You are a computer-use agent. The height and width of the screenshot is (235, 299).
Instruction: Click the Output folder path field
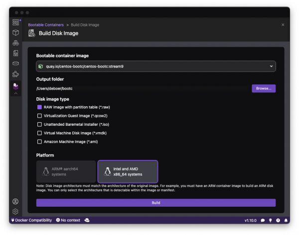coord(143,88)
